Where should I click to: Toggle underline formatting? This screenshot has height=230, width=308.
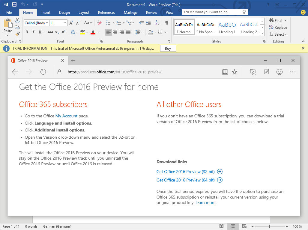[40, 32]
